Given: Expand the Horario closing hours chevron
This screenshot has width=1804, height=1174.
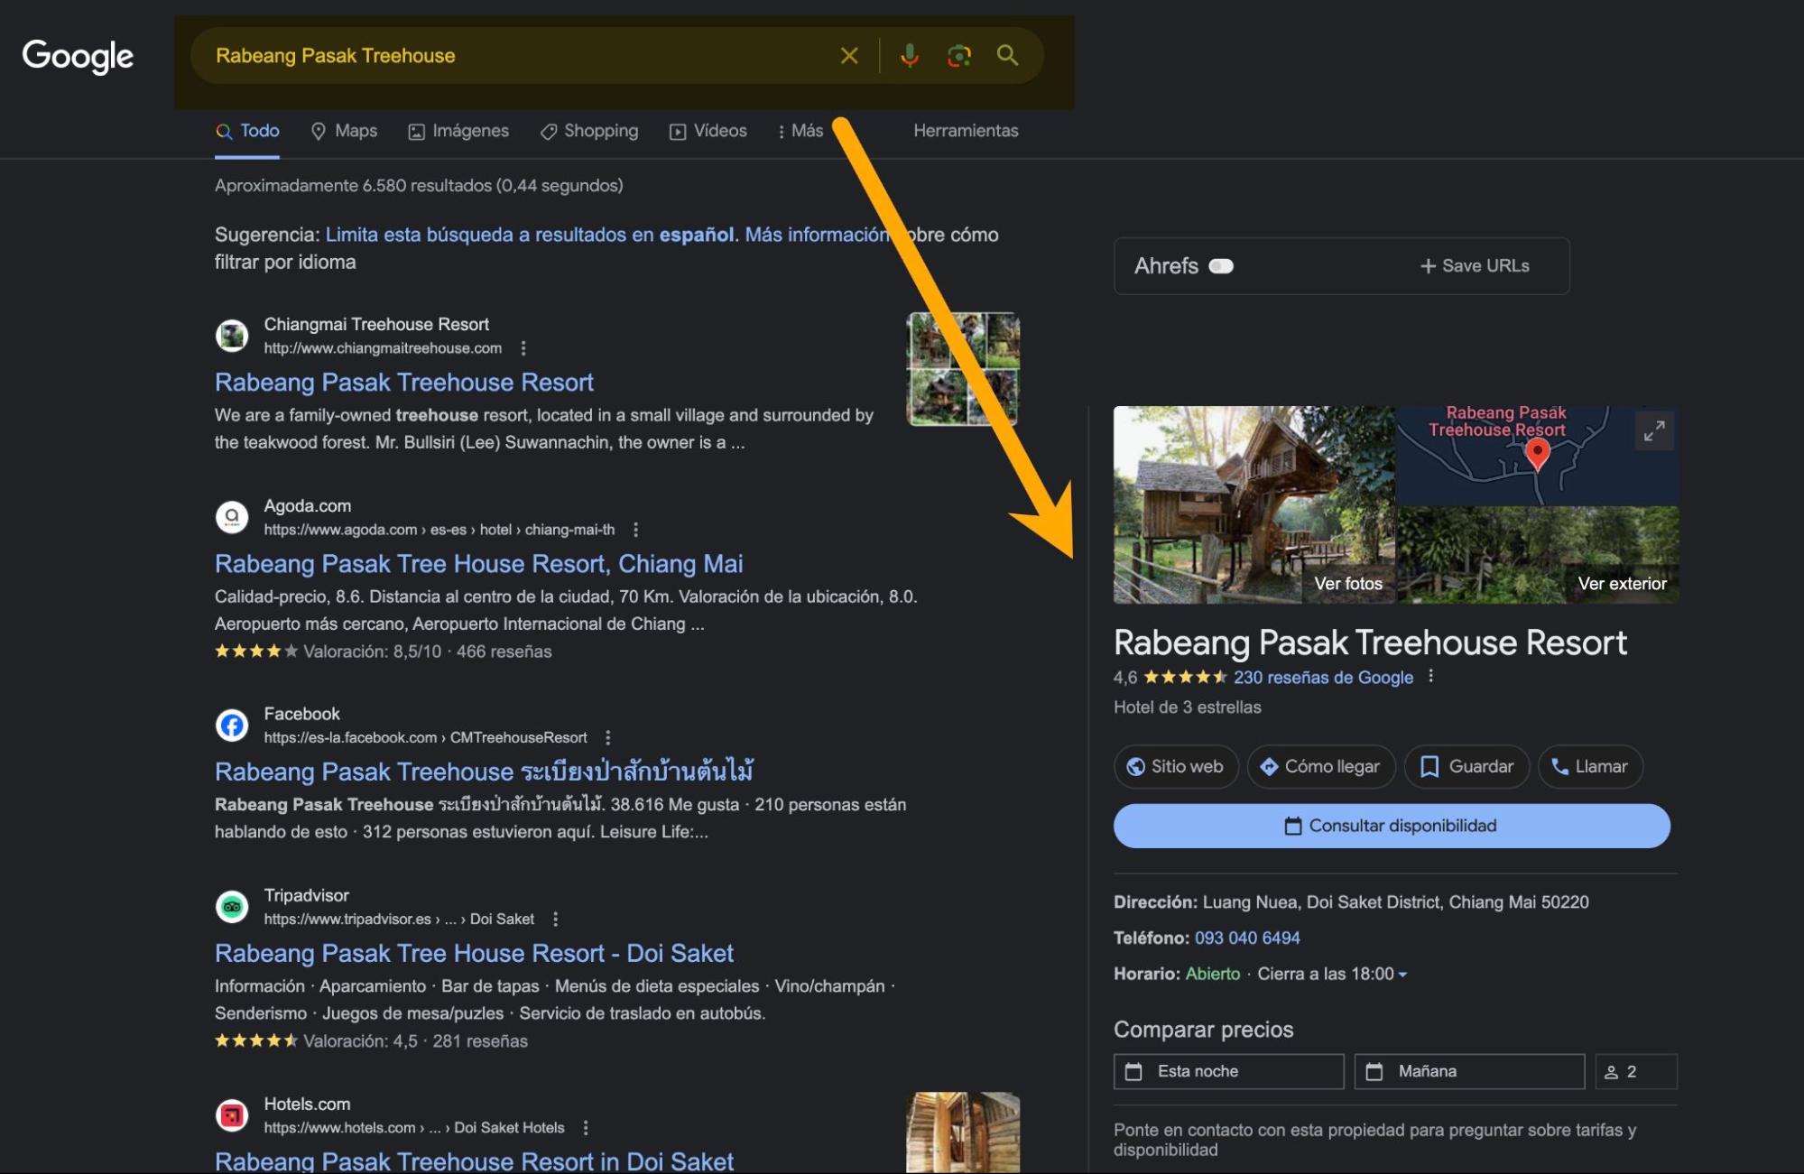Looking at the screenshot, I should coord(1402,975).
